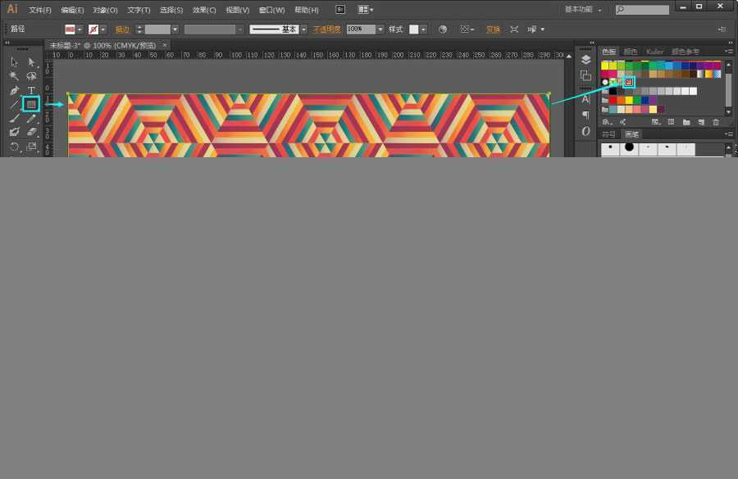
Task: Click the Recolor Artwork wheel icon
Action: pos(443,29)
